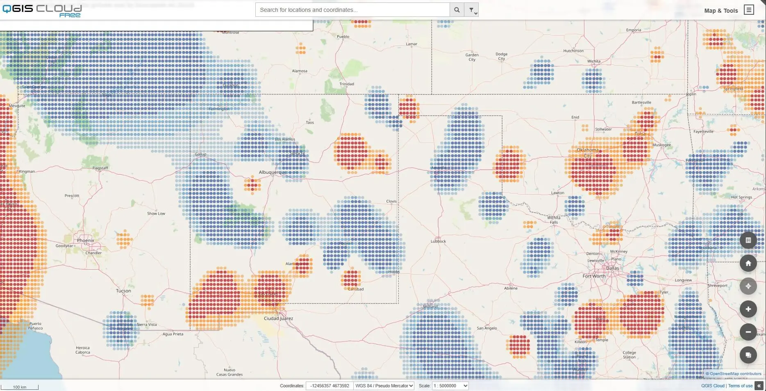The height and width of the screenshot is (391, 766).
Task: Open the search filter options dropdown
Action: pos(471,10)
